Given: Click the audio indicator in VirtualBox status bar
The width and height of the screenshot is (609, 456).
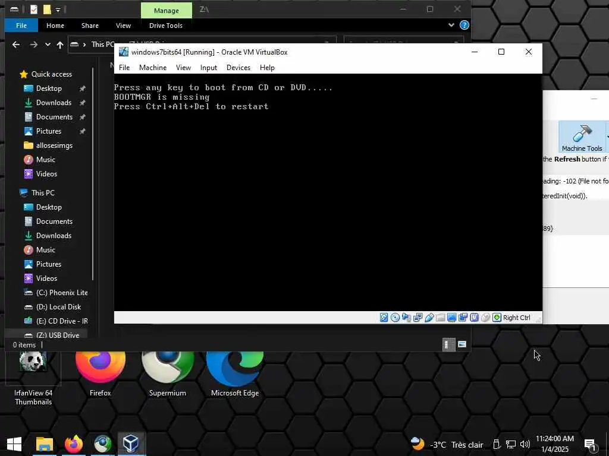Looking at the screenshot, I should tap(406, 318).
